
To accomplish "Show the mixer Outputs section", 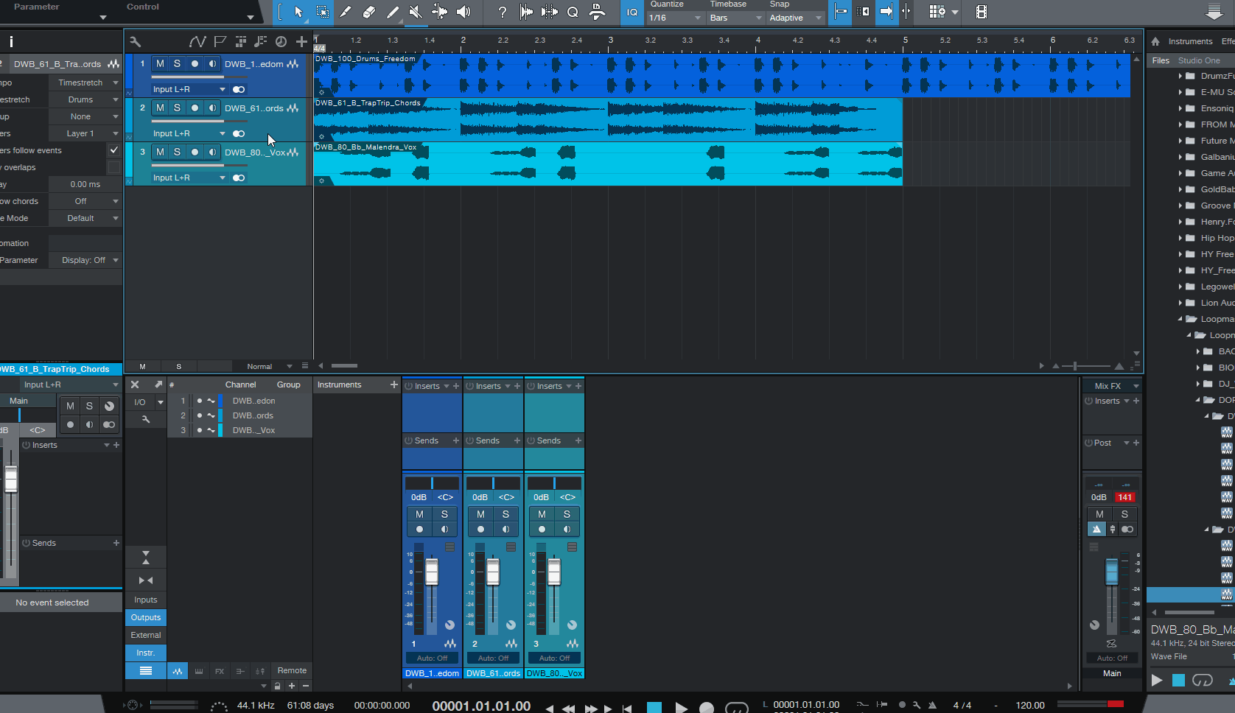I will [146, 617].
